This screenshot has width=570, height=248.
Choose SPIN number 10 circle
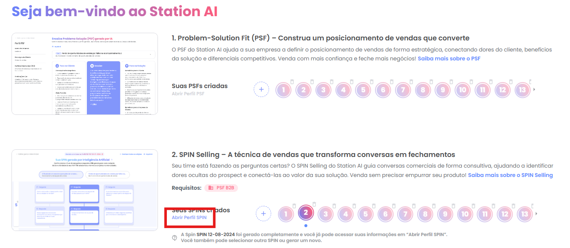click(x=465, y=214)
